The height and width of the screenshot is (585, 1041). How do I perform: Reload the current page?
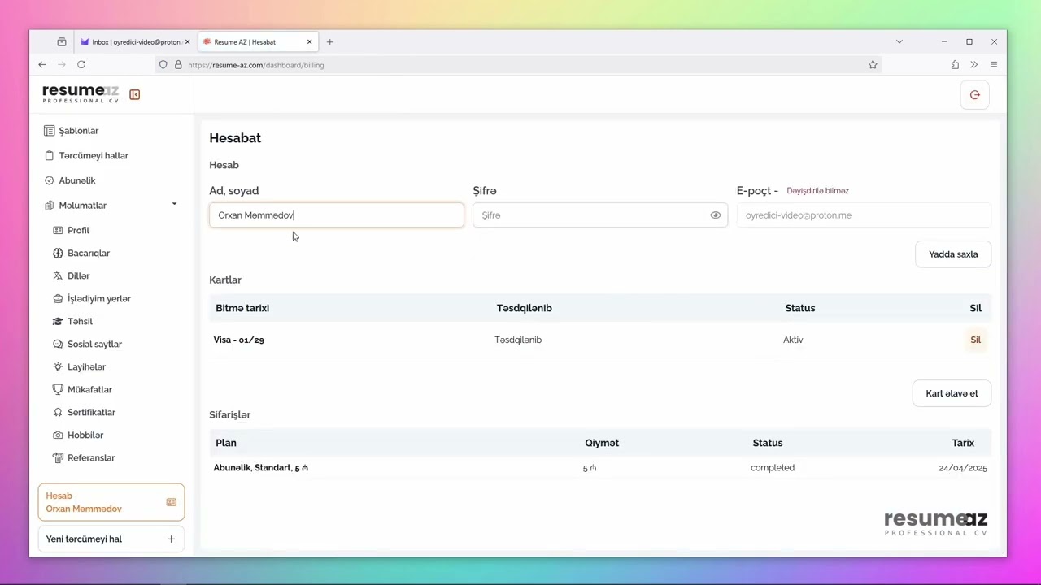[81, 65]
